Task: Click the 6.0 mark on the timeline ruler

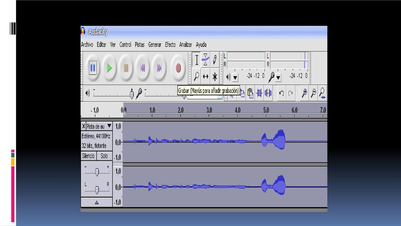Action: 294,110
